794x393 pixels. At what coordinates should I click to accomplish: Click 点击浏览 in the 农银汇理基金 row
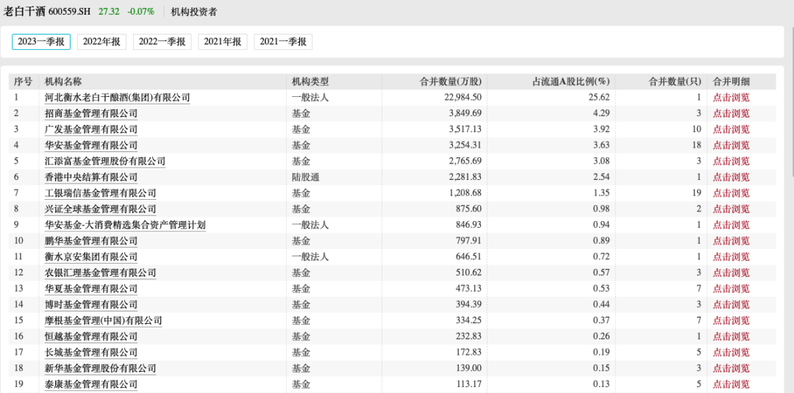click(x=732, y=273)
